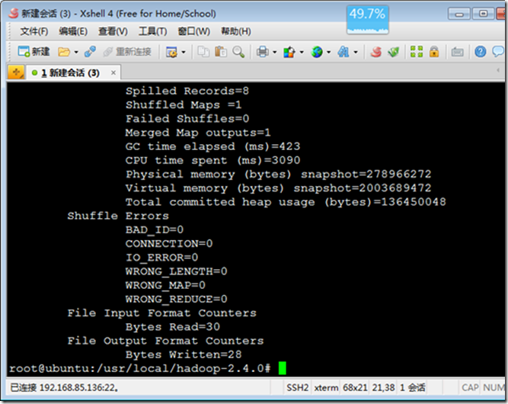Viewport: 508px width, 404px height.
Task: Close the 新建会话 (3) tab
Action: (113, 72)
